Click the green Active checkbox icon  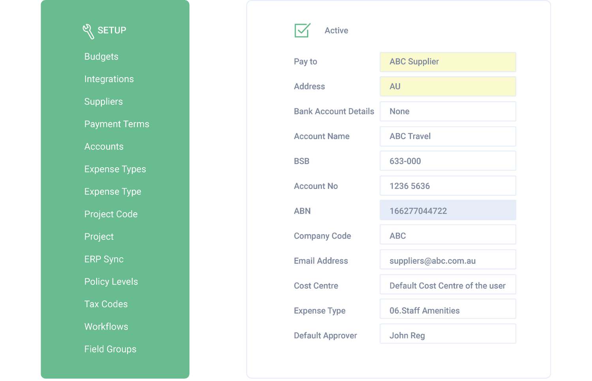(302, 30)
